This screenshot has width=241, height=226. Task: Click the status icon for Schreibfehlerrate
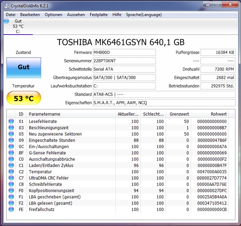point(11,184)
